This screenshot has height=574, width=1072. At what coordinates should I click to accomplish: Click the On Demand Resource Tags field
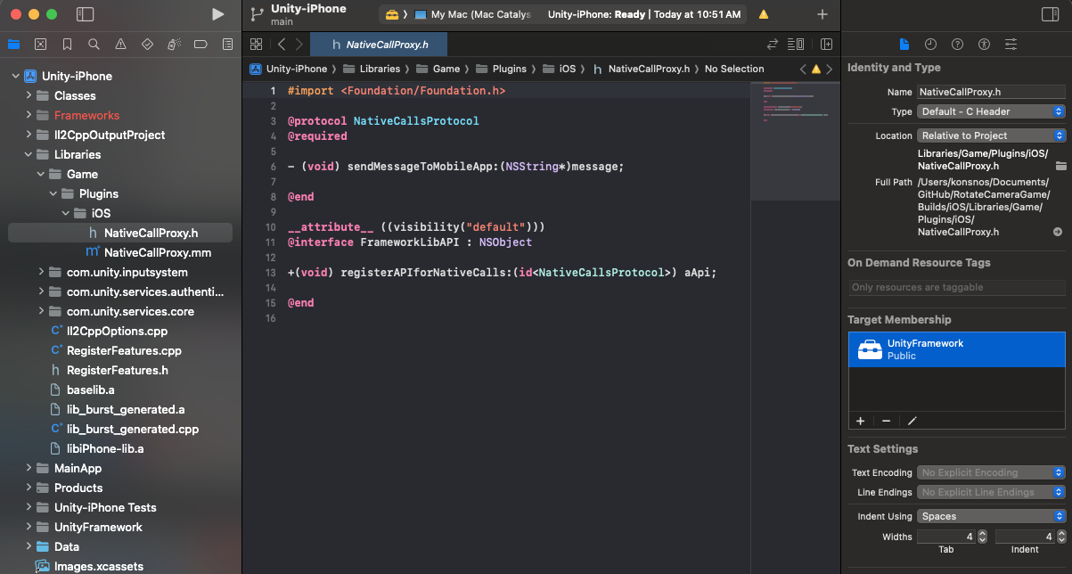pos(958,287)
